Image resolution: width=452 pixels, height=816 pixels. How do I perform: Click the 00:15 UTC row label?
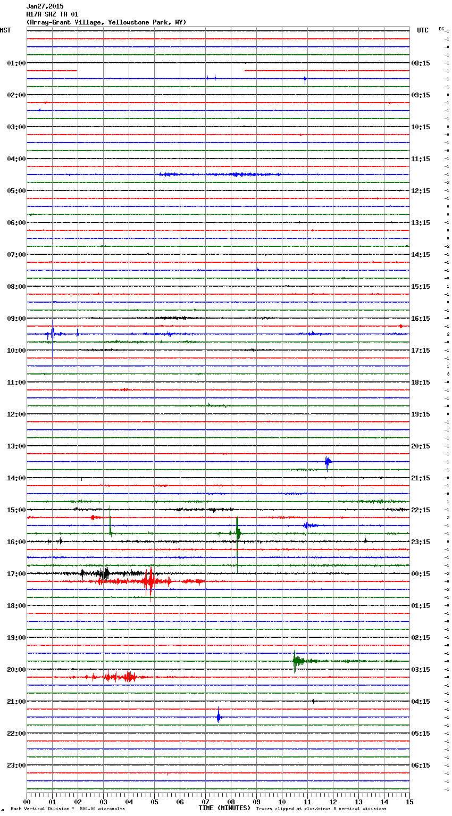coord(421,574)
